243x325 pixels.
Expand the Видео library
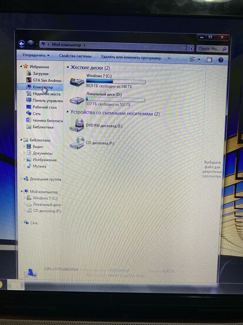pyautogui.click(x=24, y=146)
